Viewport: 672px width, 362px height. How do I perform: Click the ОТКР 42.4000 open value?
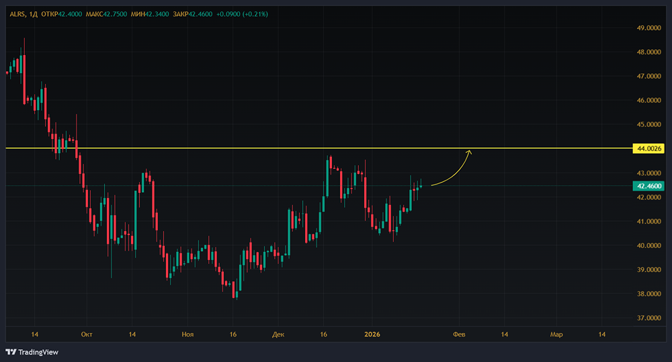point(61,14)
